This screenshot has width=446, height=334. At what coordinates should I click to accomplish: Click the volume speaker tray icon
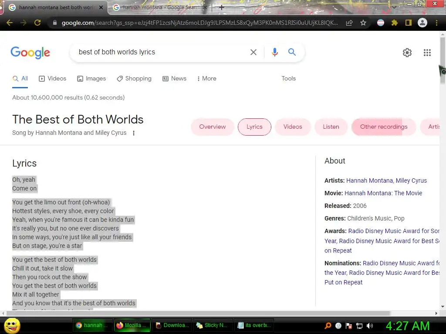tap(370, 326)
